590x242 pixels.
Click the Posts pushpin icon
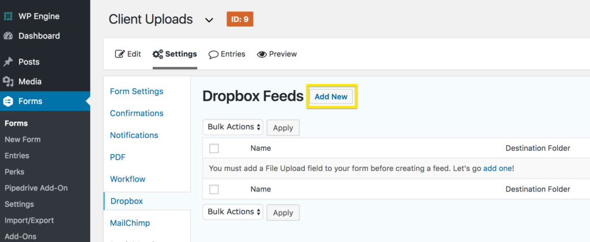pyautogui.click(x=8, y=62)
